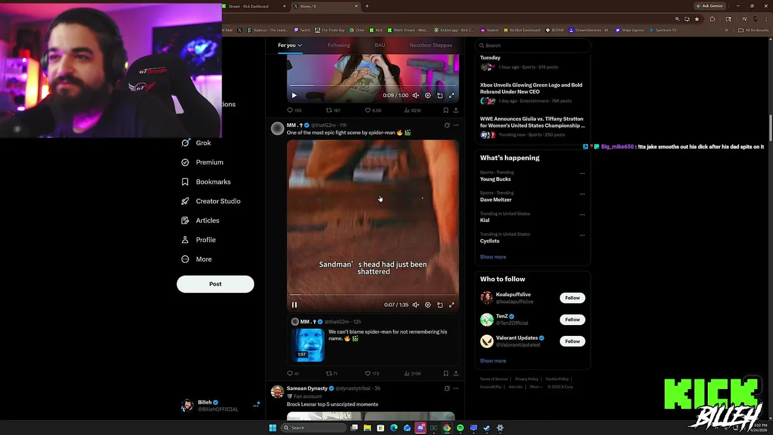Open The Pirate Bay bookmark
The image size is (773, 435).
point(330,30)
